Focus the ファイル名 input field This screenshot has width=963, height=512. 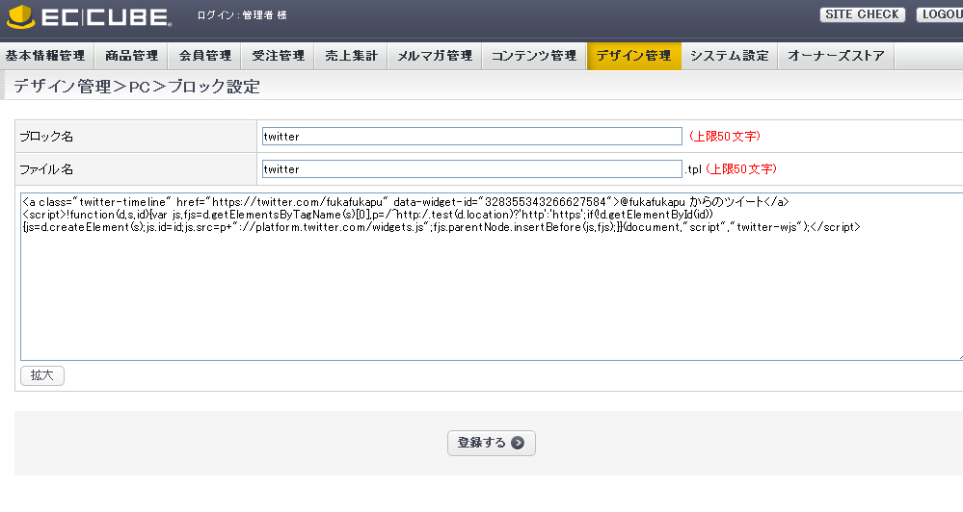471,168
